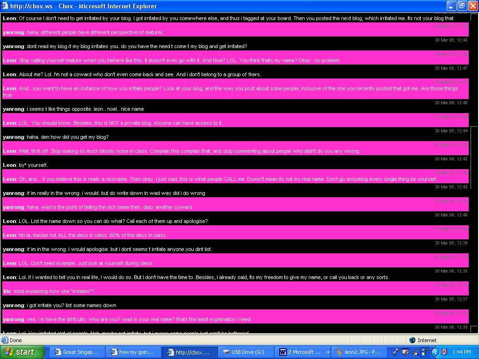Click message 'i got irritate you? list some names down'
The width and height of the screenshot is (479, 359).
(72, 305)
